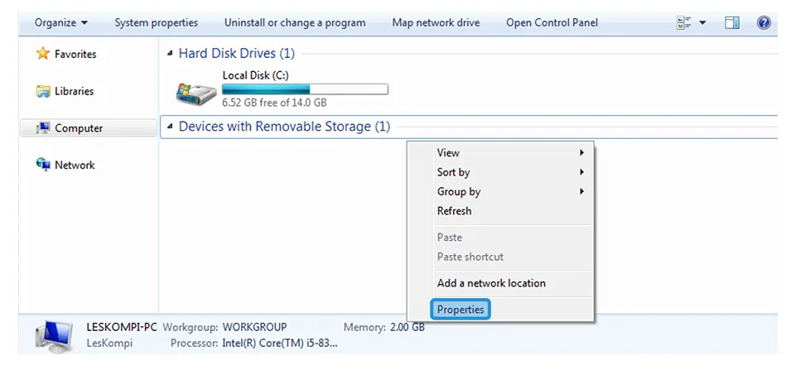This screenshot has width=810, height=375.
Task: Click the Network globe icon
Action: click(x=43, y=164)
